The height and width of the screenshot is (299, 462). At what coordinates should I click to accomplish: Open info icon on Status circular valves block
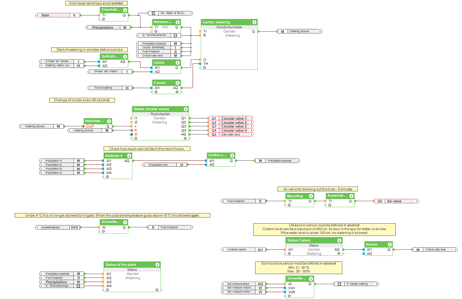pos(185,109)
